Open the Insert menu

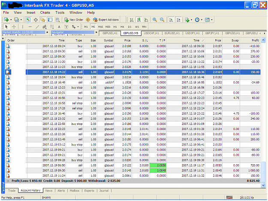(31, 12)
